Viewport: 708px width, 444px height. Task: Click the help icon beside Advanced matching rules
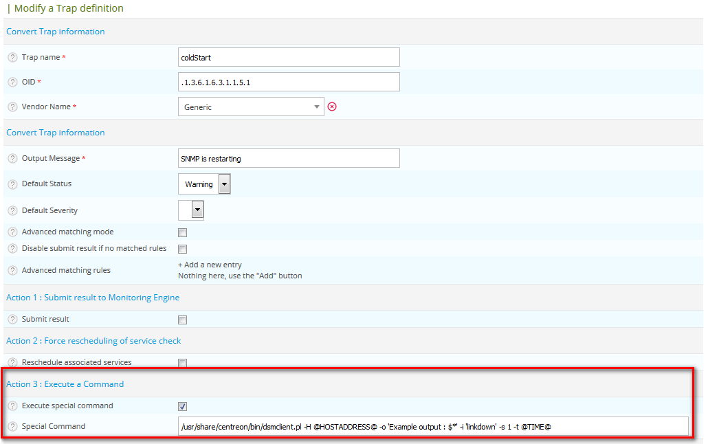tap(12, 271)
